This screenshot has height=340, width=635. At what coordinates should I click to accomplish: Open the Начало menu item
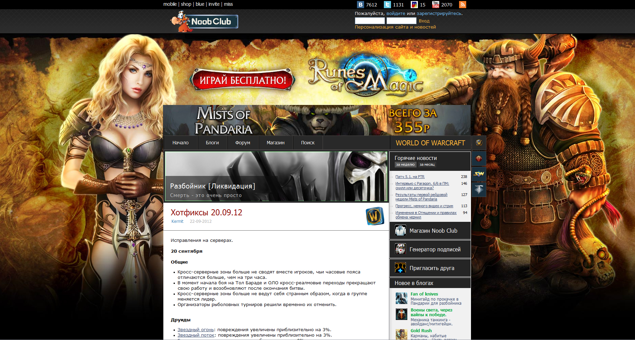[x=180, y=143]
